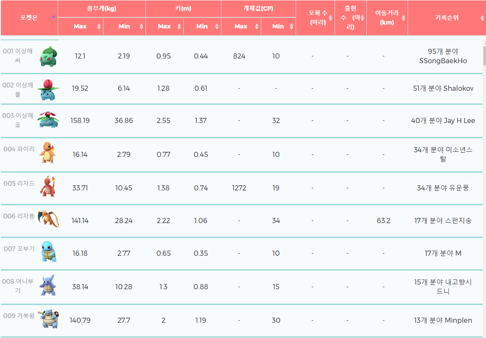
Task: Click the Squirtle sprite in row 007
Action: [49, 252]
